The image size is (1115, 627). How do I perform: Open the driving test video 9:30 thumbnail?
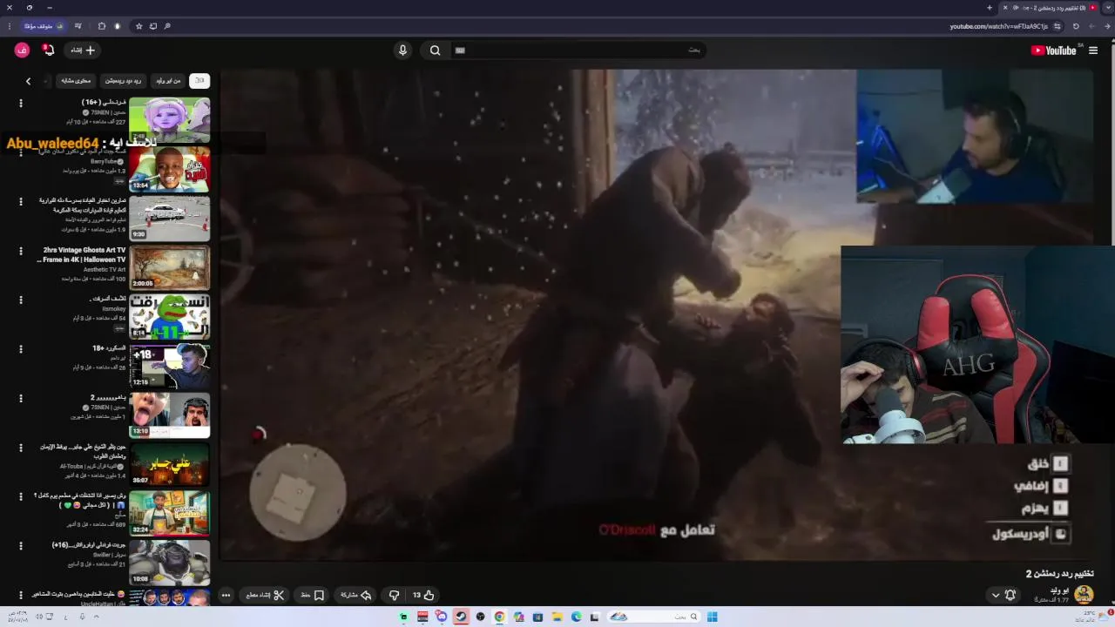click(170, 219)
